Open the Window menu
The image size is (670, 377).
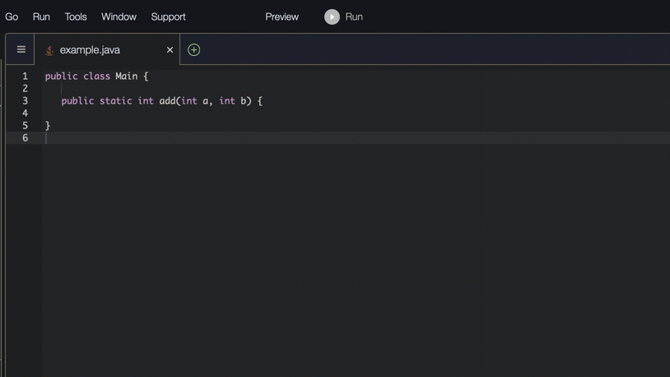pyautogui.click(x=119, y=16)
